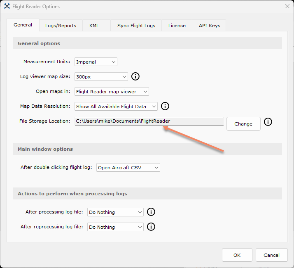Switch to the API Keys tab
The width and height of the screenshot is (294, 268).
click(209, 26)
